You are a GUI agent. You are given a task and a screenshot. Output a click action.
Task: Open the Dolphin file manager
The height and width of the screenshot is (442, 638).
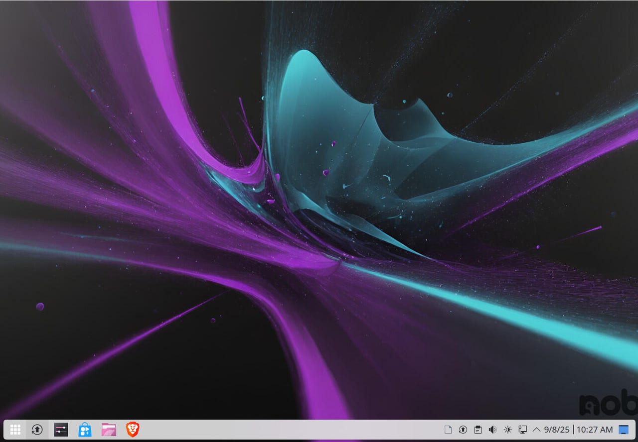[109, 430]
